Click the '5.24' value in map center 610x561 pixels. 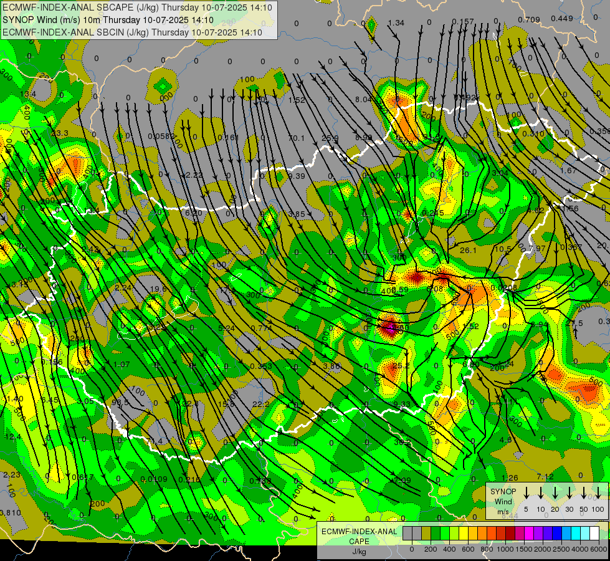226,328
